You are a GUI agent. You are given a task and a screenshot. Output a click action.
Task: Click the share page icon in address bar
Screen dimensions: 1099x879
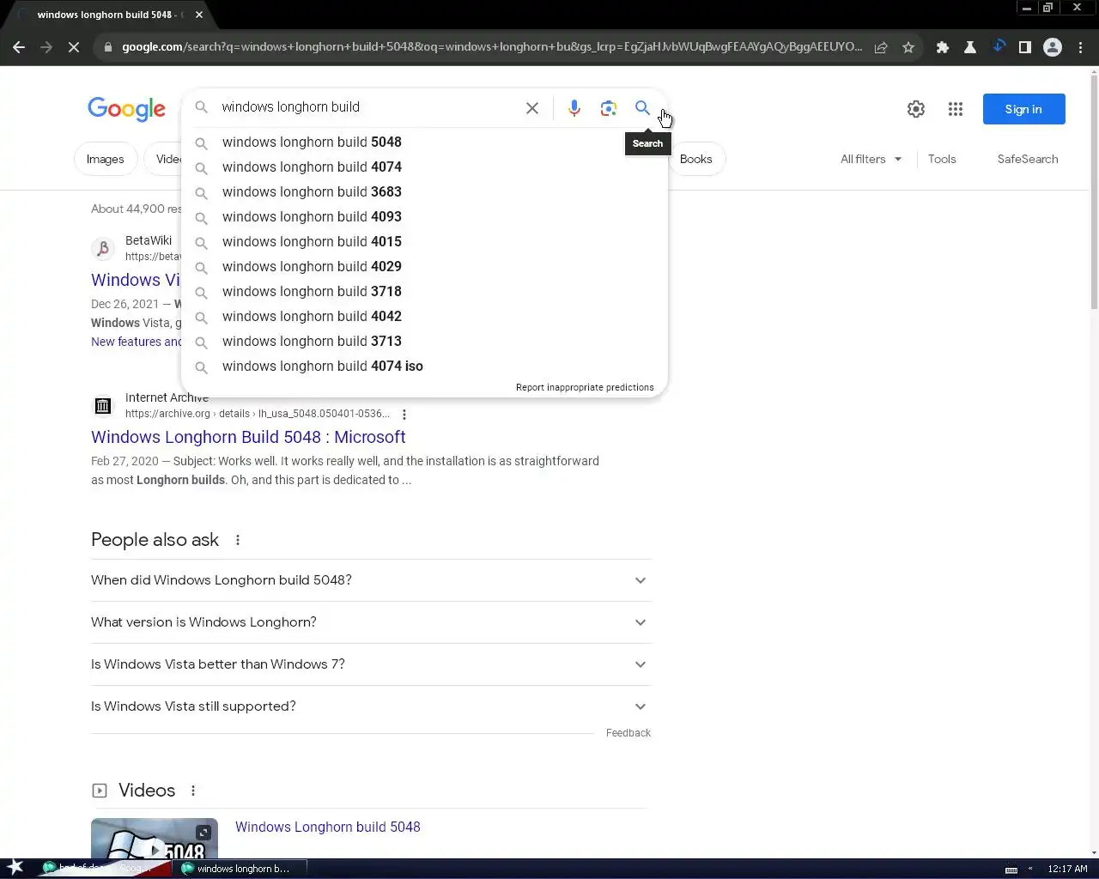point(881,47)
